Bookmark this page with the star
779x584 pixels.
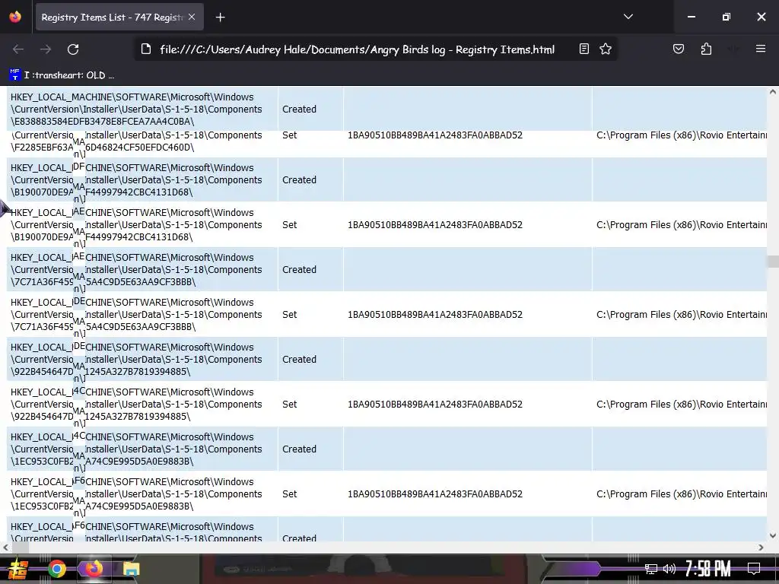click(x=606, y=49)
